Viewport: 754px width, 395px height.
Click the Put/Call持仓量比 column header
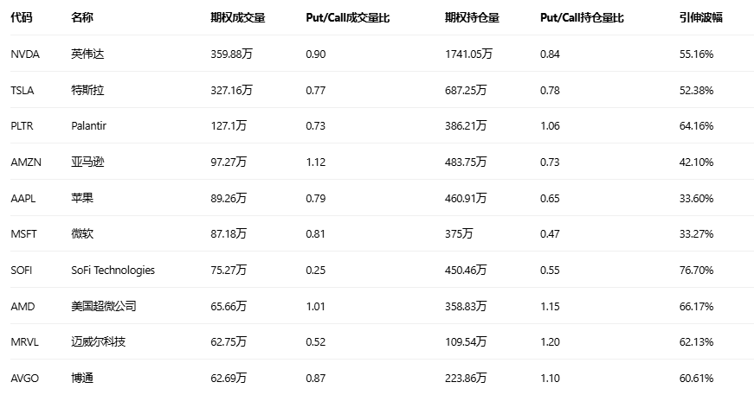(x=582, y=17)
